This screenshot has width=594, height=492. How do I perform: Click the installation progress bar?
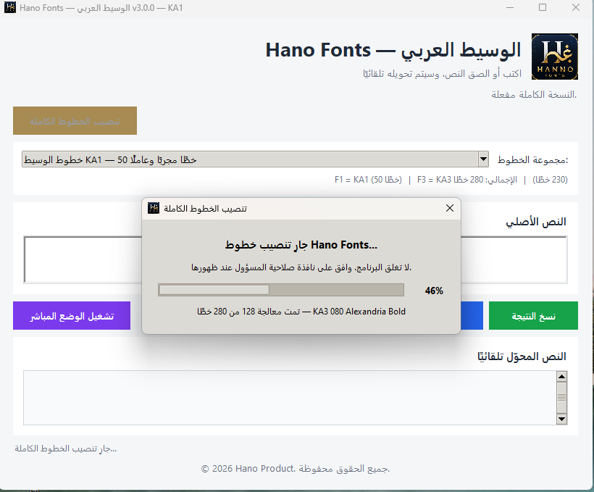tap(281, 290)
